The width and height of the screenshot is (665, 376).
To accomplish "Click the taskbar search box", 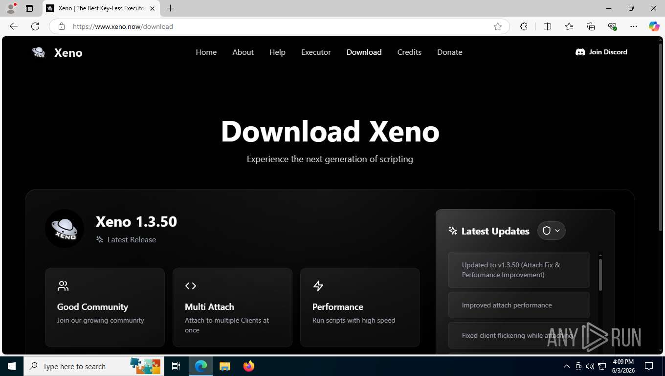I will 93,366.
